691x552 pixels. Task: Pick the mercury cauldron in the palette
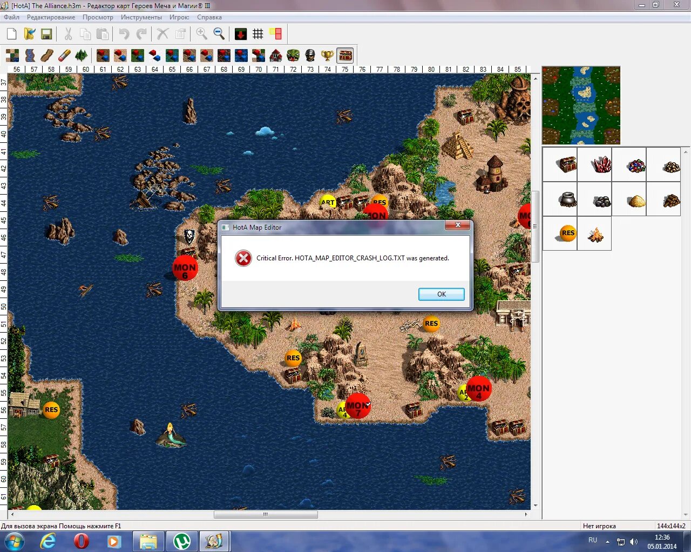[x=560, y=199]
